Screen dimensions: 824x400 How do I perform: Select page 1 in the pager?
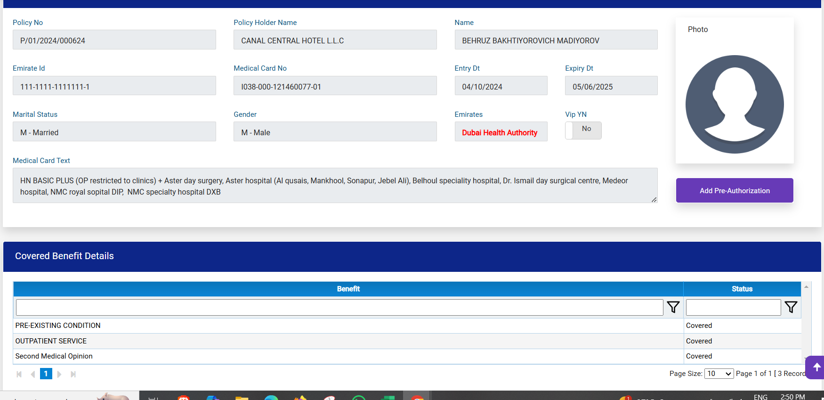[x=46, y=374]
